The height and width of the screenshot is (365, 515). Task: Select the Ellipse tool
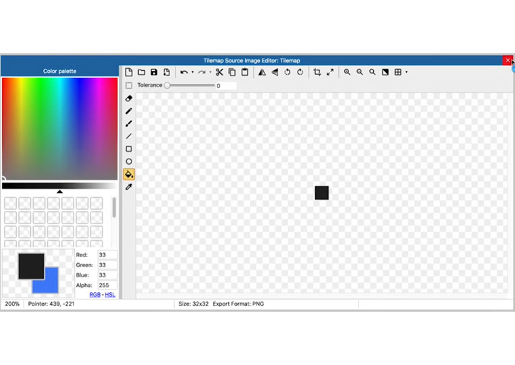coord(129,161)
